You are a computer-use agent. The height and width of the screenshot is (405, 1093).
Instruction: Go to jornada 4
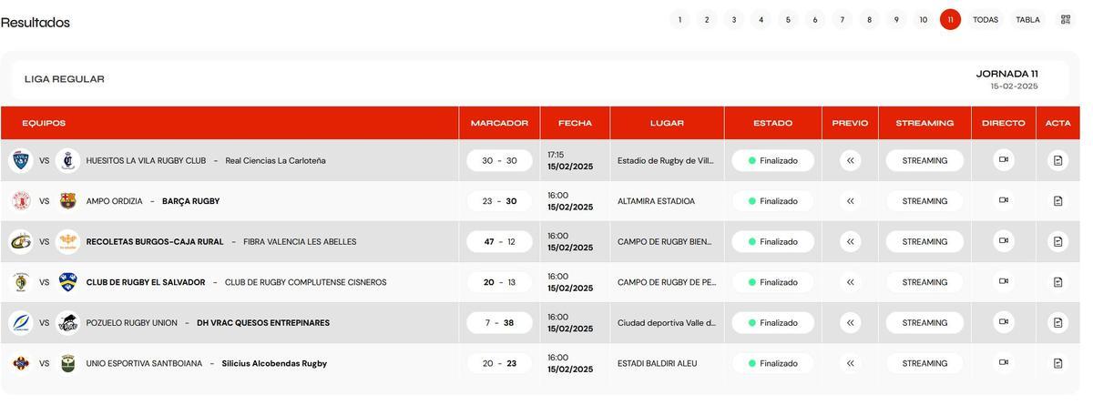pos(761,19)
